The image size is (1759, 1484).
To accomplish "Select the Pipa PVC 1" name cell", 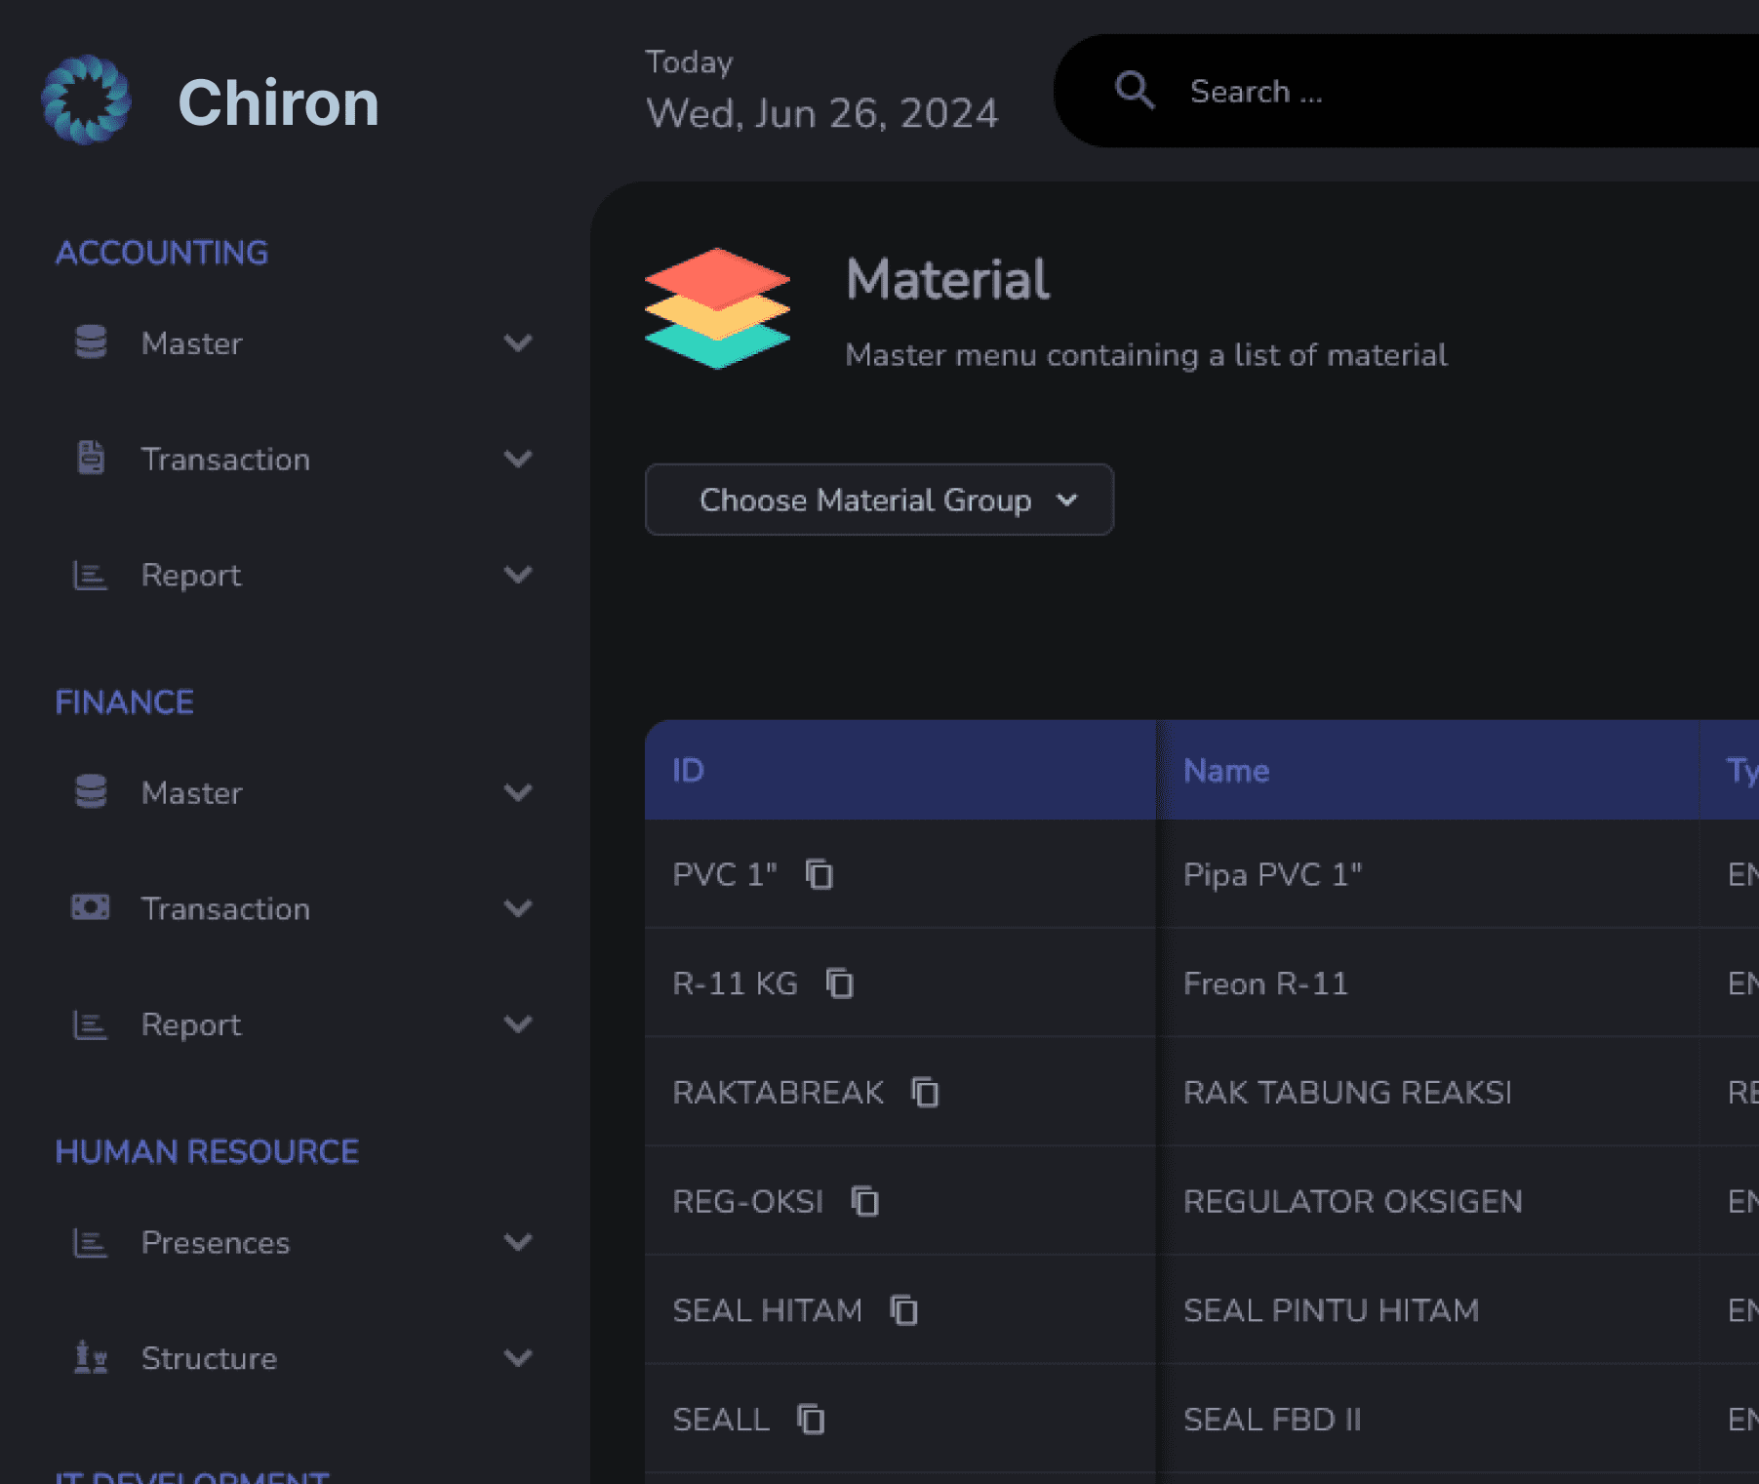I will tap(1272, 874).
